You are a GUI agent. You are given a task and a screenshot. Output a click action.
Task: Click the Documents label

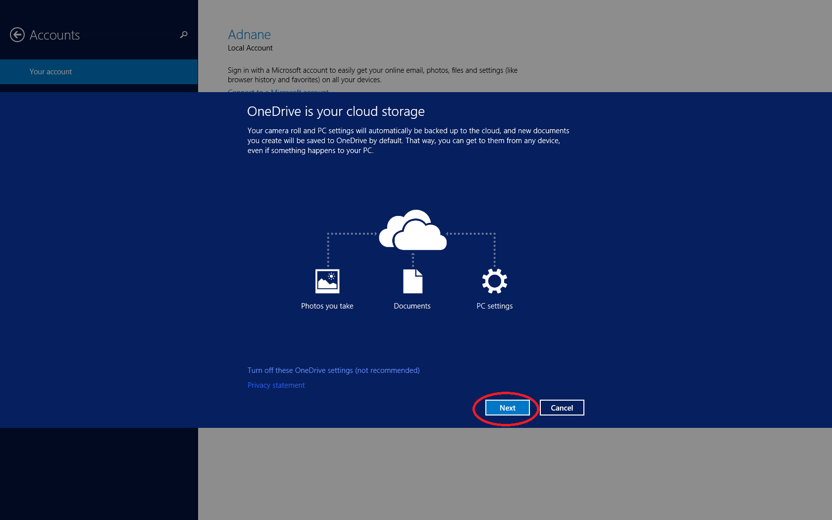412,306
